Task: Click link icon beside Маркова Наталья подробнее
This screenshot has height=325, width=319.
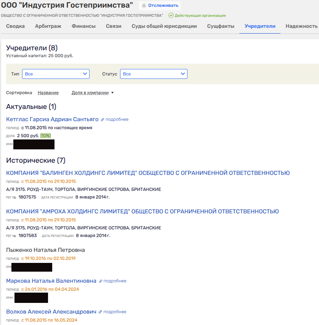Action: [x=101, y=281]
